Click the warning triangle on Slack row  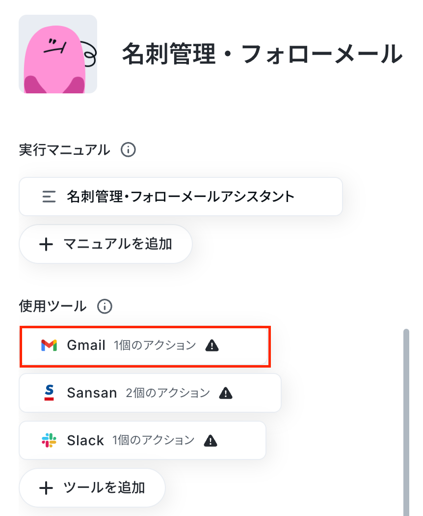211,440
